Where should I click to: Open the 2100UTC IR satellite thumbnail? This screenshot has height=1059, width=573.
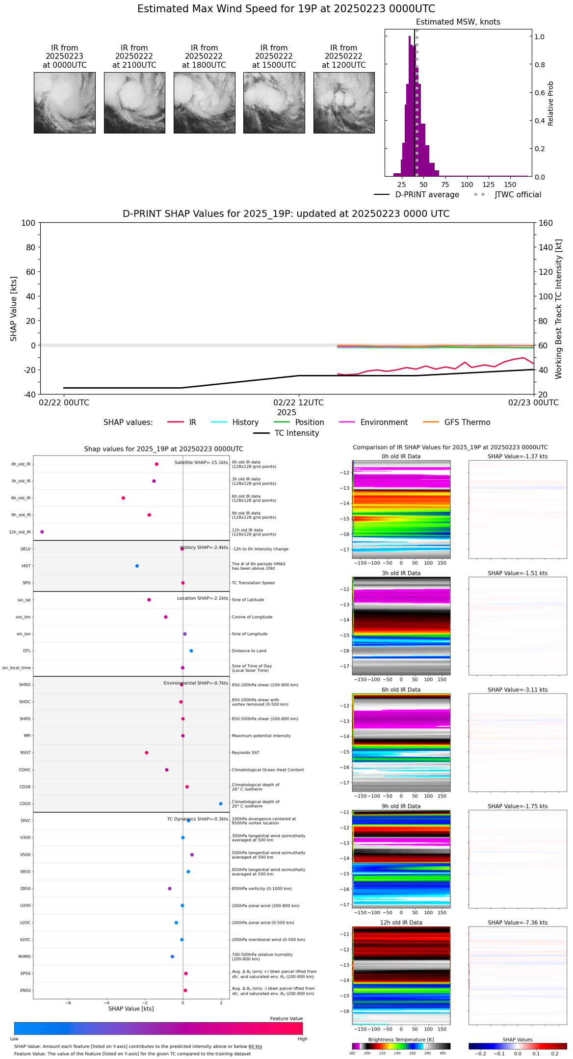point(134,103)
